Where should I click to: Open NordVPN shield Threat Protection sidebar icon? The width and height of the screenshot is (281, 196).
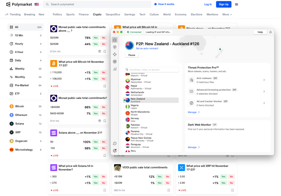(115, 47)
